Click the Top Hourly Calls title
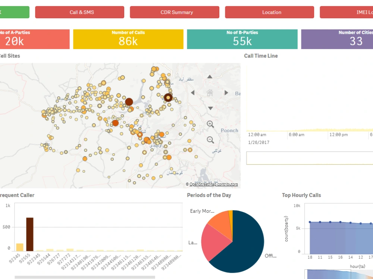The height and width of the screenshot is (279, 373). (301, 195)
